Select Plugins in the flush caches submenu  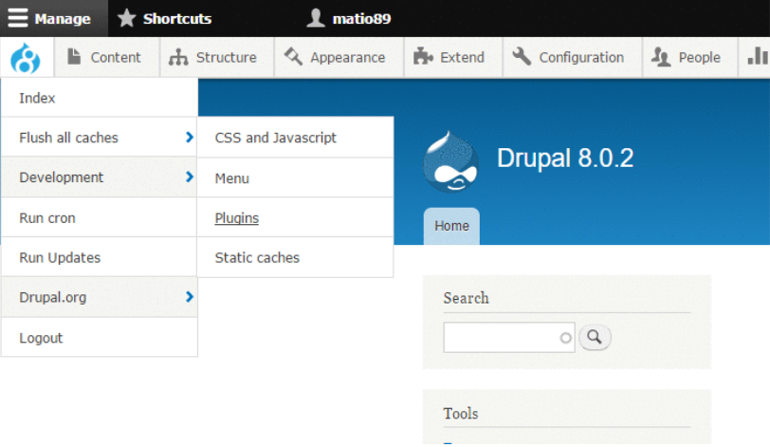[x=237, y=218]
